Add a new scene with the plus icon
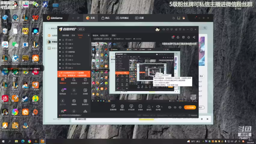 coord(89,35)
